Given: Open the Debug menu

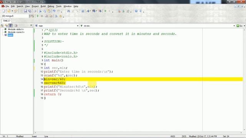Looking at the screenshot, I should [x=51, y=6].
